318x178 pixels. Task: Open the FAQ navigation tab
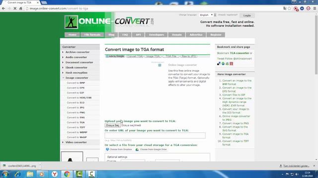click(x=125, y=35)
